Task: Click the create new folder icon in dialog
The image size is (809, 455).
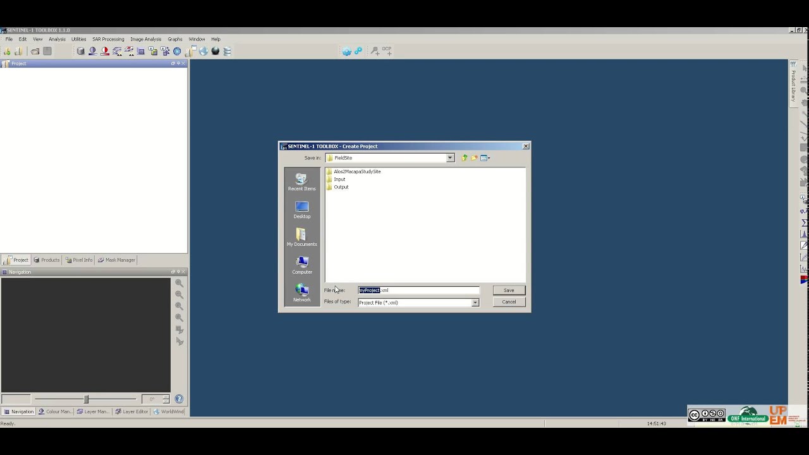Action: coord(474,158)
